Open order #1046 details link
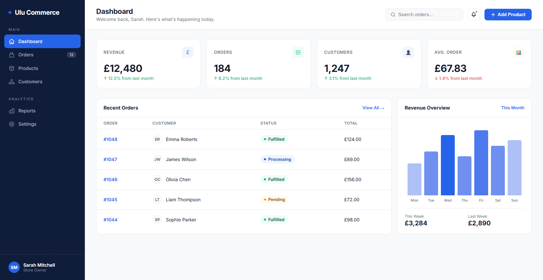The height and width of the screenshot is (280, 543). (x=110, y=179)
